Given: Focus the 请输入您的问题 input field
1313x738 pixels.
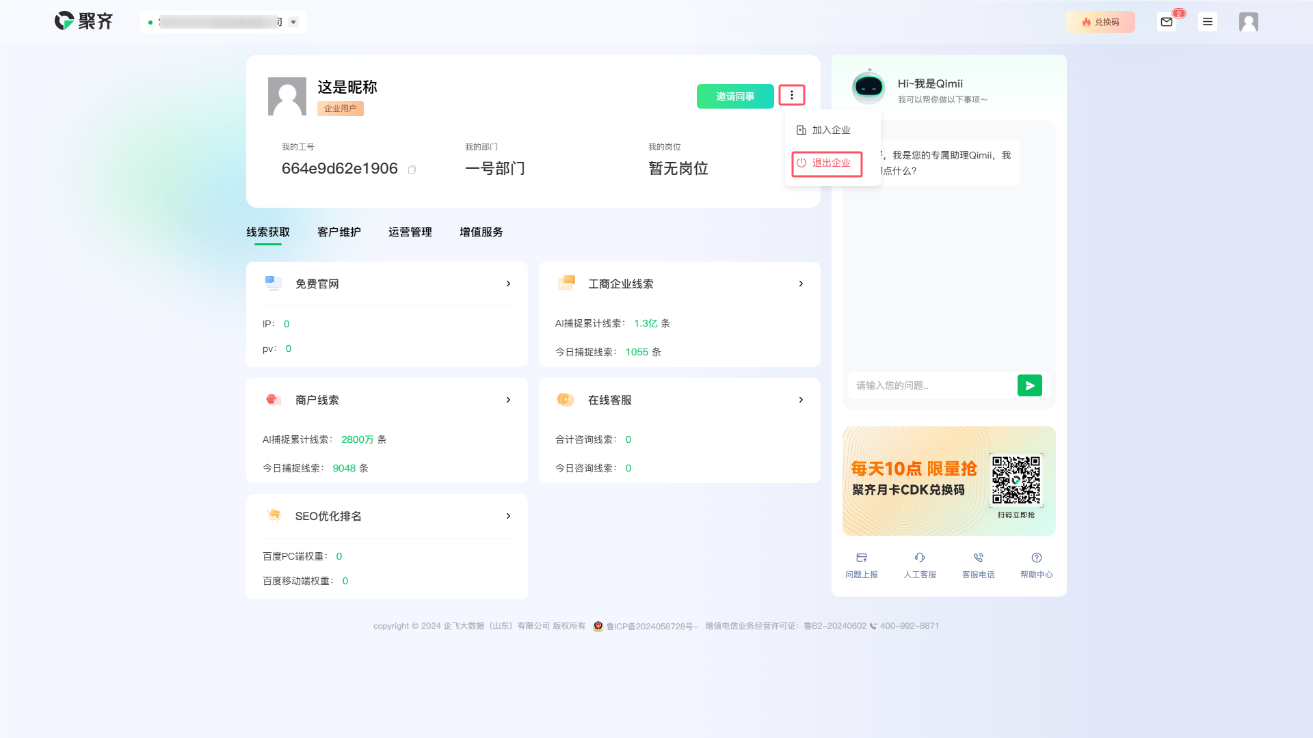Looking at the screenshot, I should pos(933,385).
